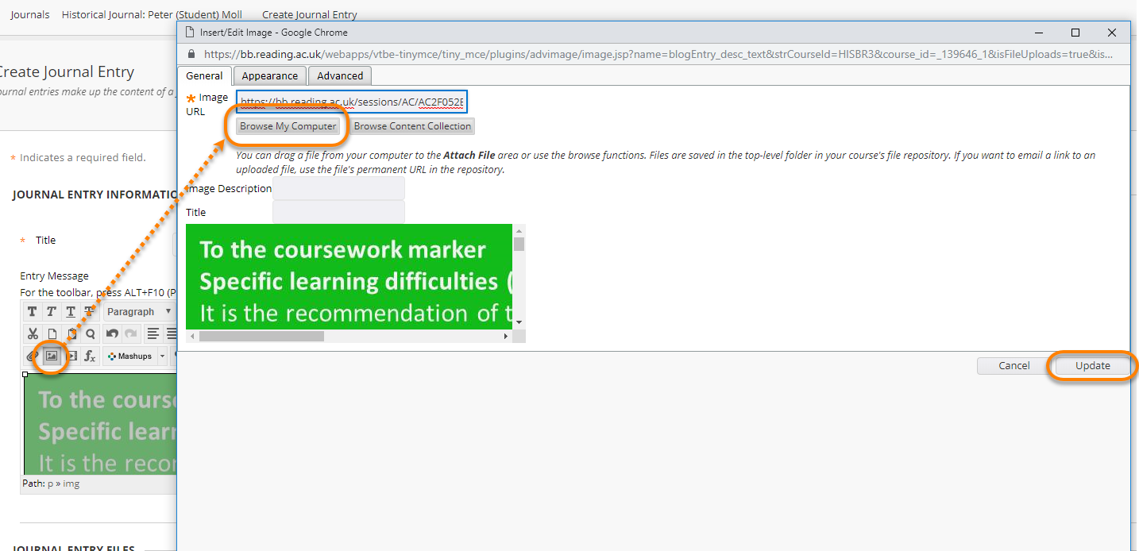This screenshot has width=1139, height=551.
Task: Cancel the Insert/Edit Image dialog
Action: (1014, 366)
